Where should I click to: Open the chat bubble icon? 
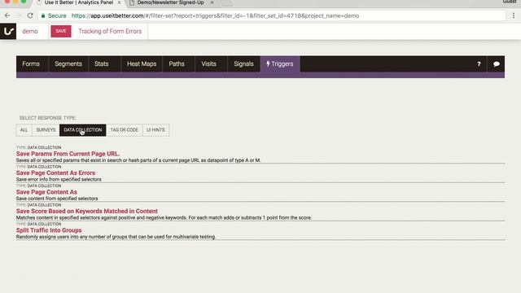pos(496,63)
